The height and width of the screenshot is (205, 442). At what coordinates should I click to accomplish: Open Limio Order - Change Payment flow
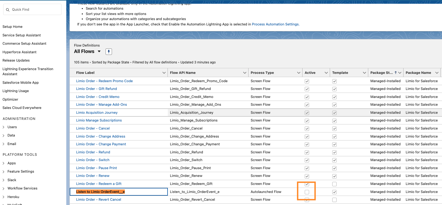pyautogui.click(x=101, y=144)
